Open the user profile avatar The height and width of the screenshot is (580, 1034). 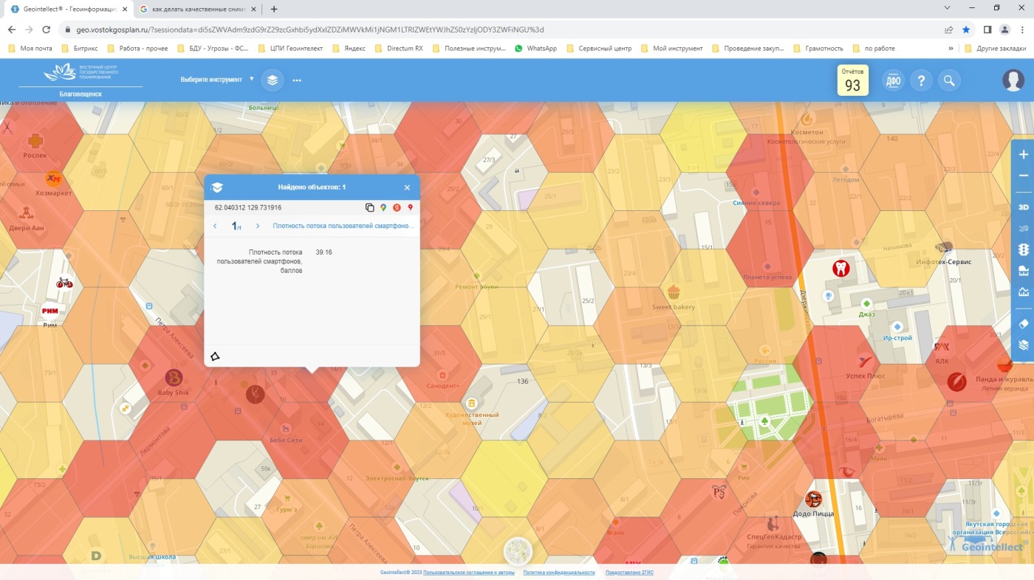1013,80
